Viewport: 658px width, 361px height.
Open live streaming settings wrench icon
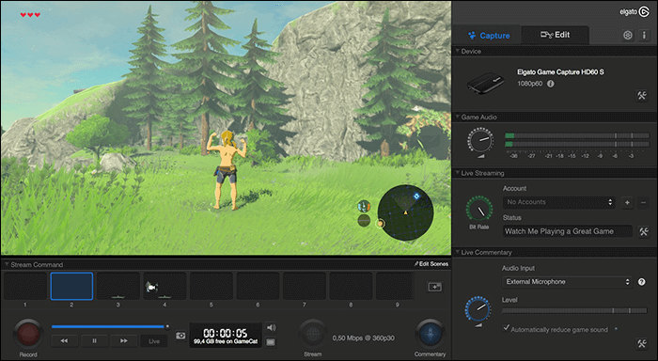point(644,231)
